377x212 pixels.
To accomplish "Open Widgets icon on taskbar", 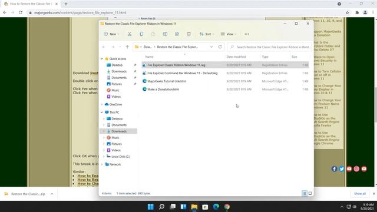I will coord(183,207).
